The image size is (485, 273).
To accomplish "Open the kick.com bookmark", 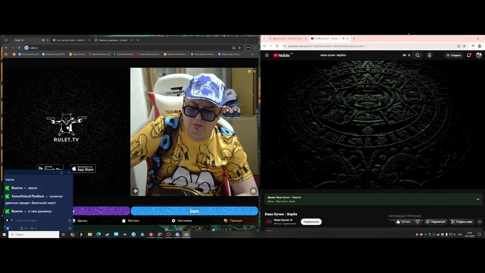I will pyautogui.click(x=203, y=54).
